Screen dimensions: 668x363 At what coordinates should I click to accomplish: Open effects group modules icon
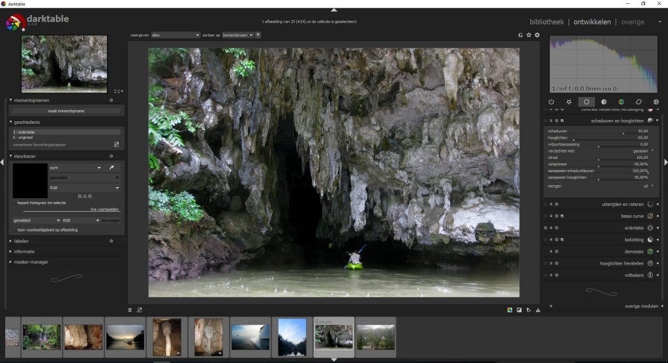coord(656,102)
